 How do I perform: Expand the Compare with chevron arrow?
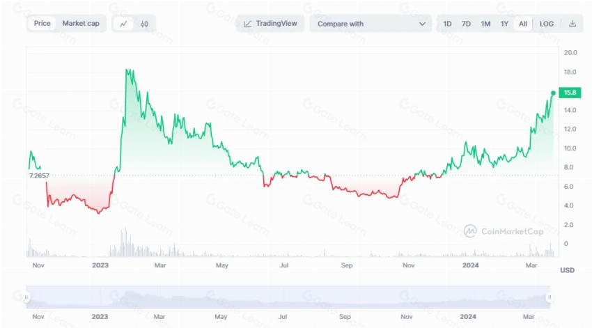click(x=422, y=24)
